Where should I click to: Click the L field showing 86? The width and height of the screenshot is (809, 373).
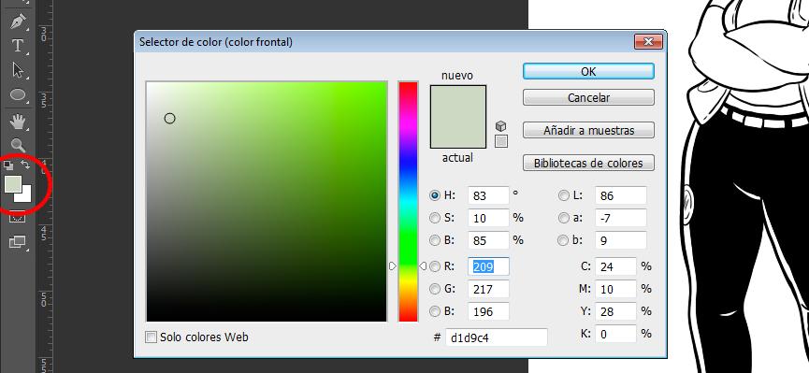coord(621,195)
